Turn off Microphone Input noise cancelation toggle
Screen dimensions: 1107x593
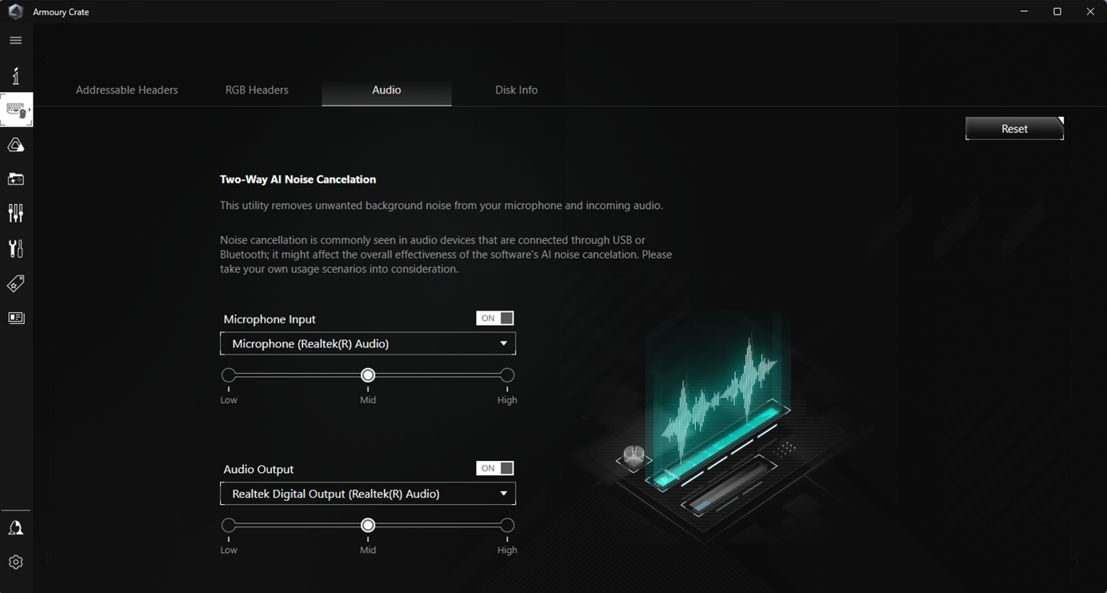495,319
